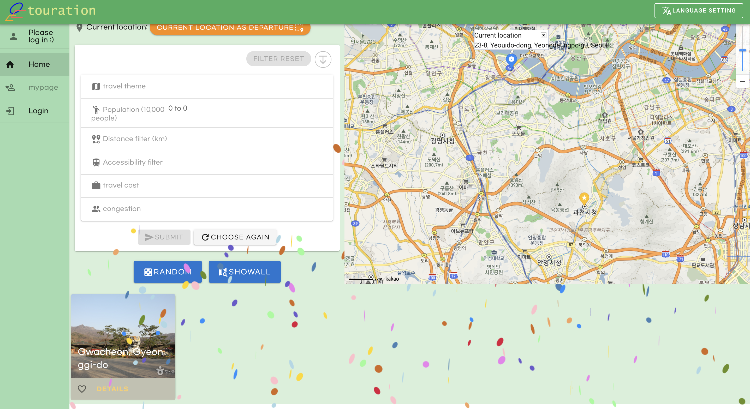750x409 pixels.
Task: Click the map zoom out minus button
Action: point(742,81)
